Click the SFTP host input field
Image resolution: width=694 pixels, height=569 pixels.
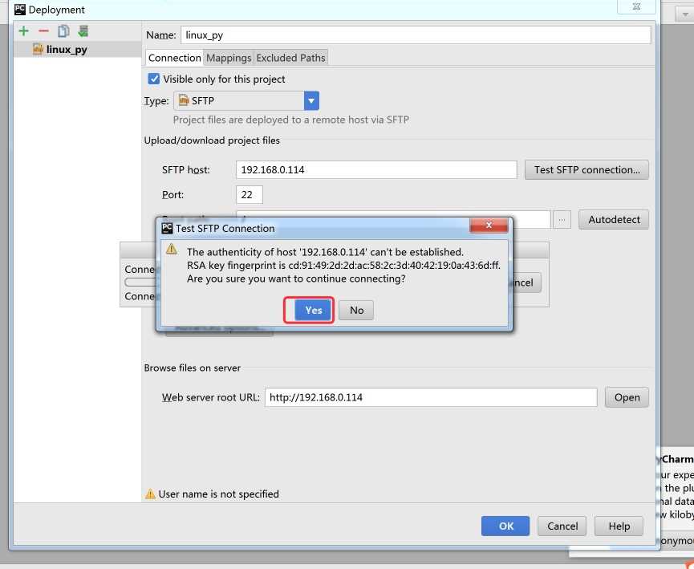[376, 170]
